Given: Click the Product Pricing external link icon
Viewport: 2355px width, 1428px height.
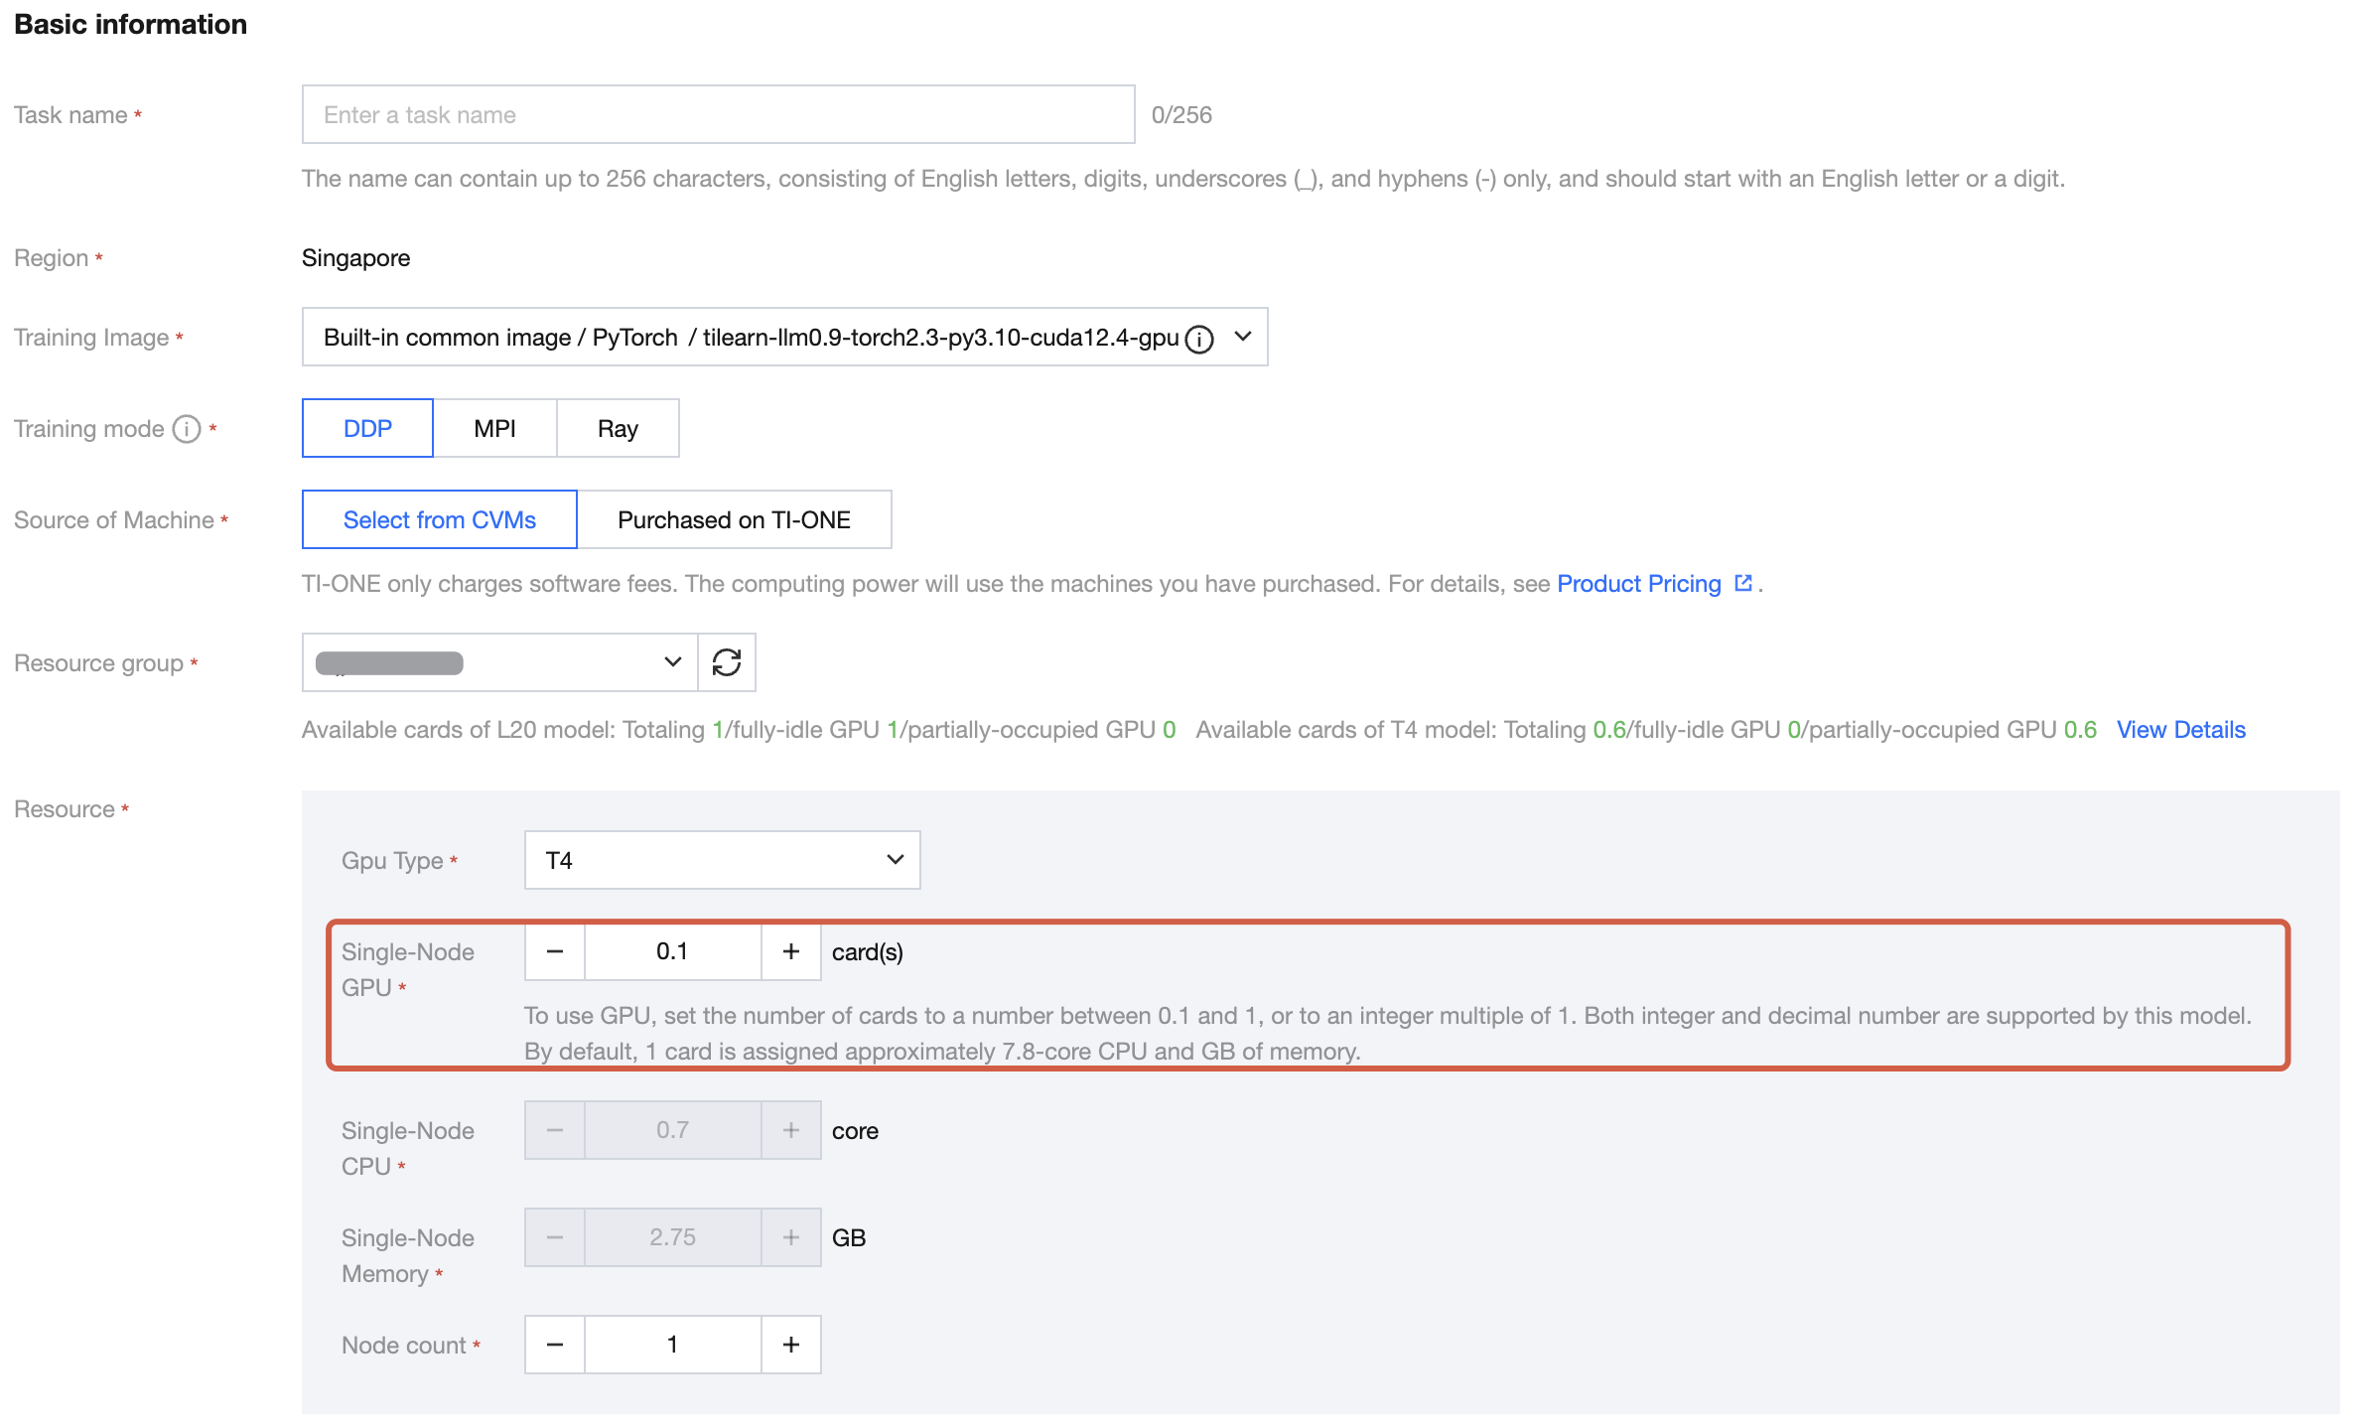Looking at the screenshot, I should point(1742,584).
